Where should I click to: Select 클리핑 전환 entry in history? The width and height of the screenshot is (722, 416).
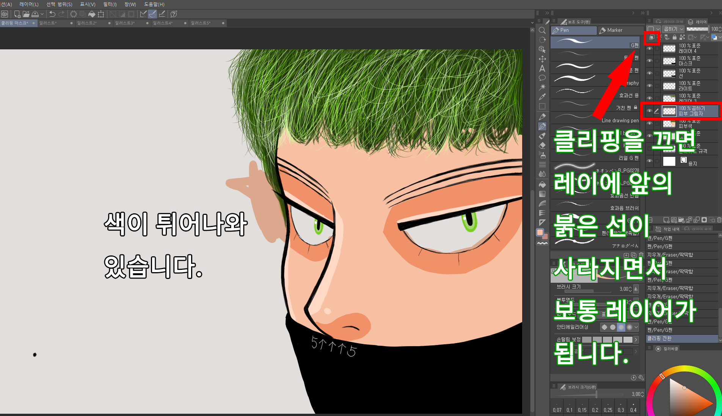click(682, 338)
